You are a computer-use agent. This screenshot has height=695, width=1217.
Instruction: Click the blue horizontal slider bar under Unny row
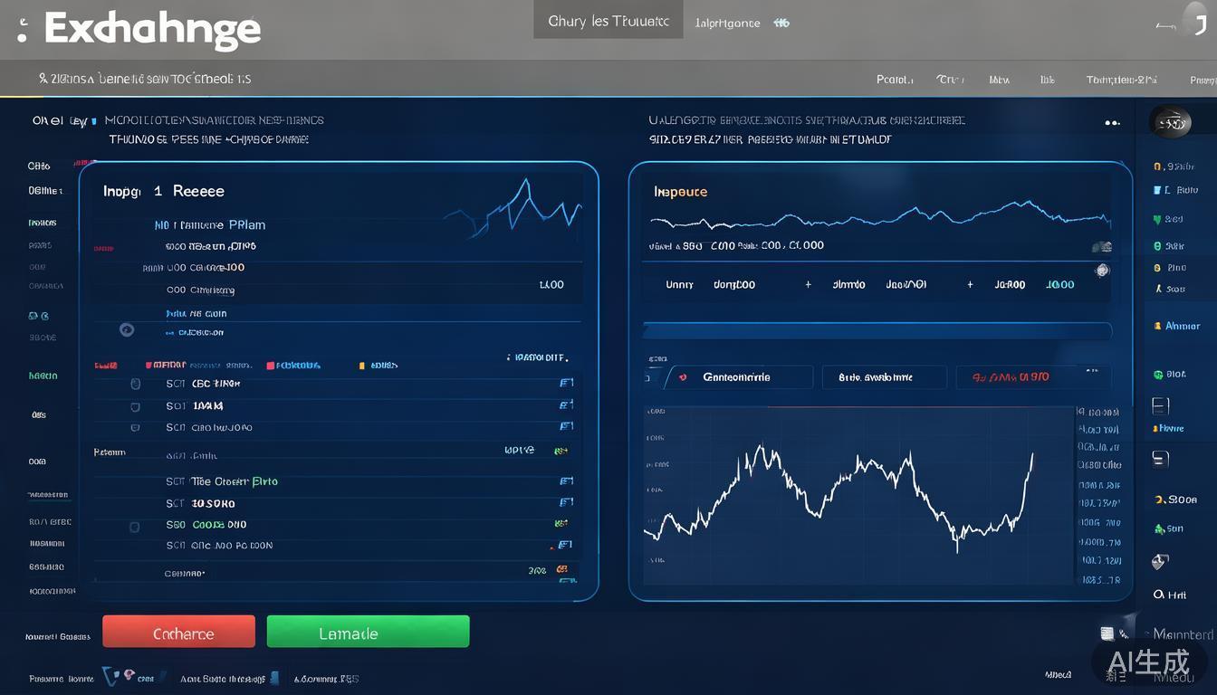[x=876, y=329]
